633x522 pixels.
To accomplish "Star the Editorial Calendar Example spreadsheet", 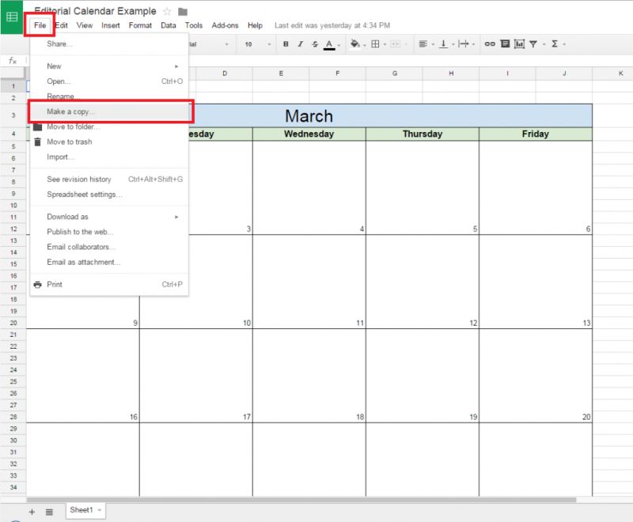I will [168, 11].
